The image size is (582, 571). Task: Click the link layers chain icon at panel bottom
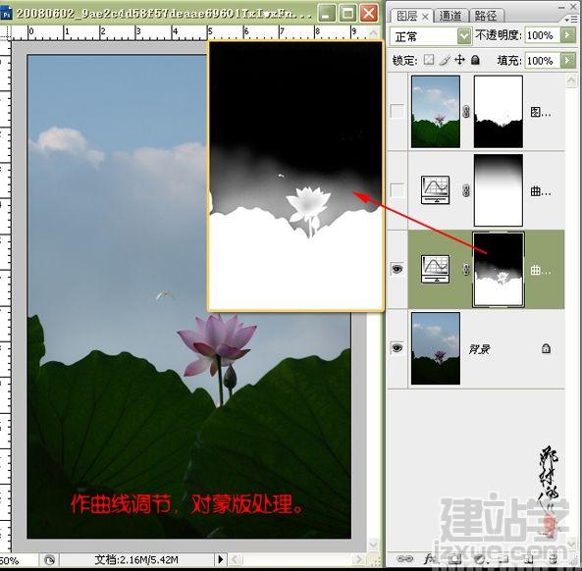404,559
